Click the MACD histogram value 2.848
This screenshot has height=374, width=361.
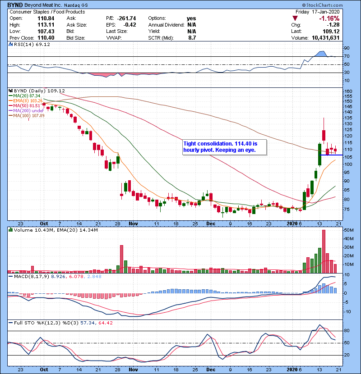pyautogui.click(x=94, y=277)
